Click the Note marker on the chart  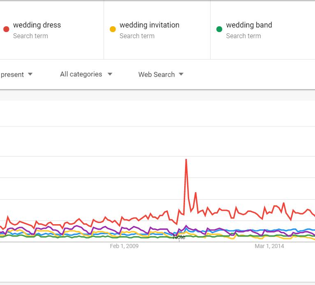(179, 237)
